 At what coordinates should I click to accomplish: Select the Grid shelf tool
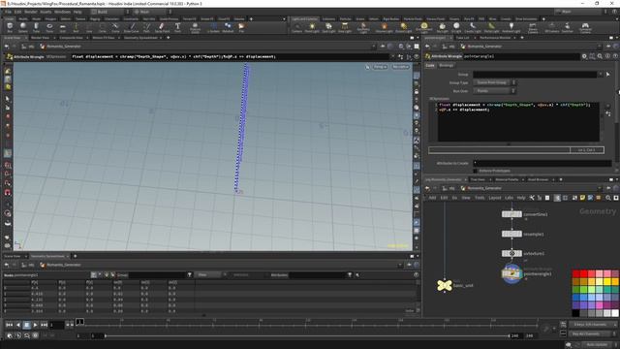coord(62,27)
